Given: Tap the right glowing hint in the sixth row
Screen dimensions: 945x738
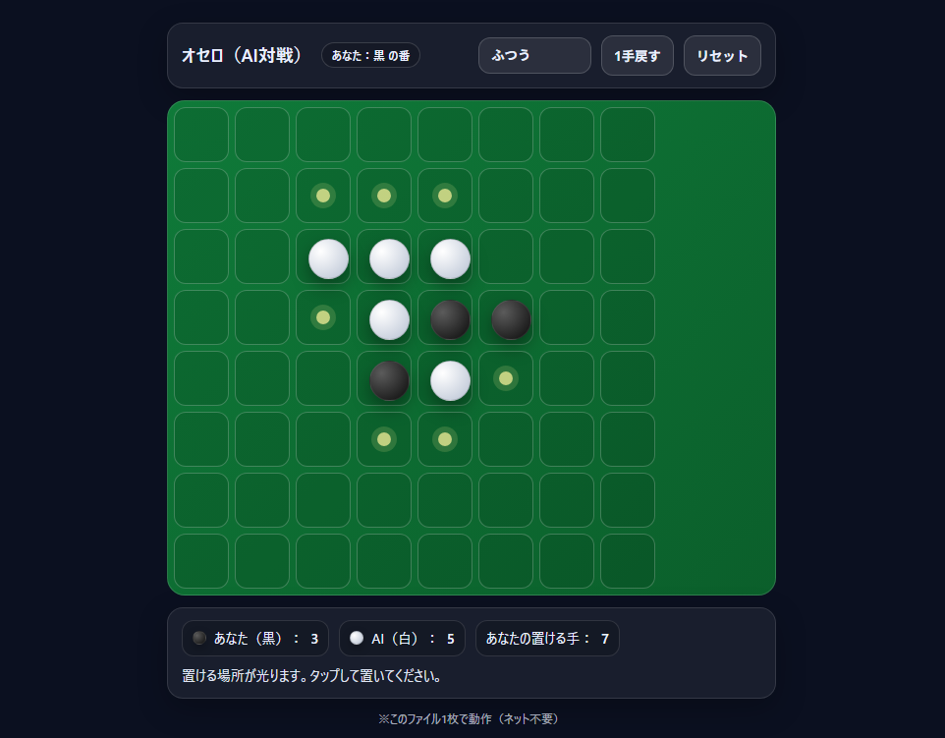Looking at the screenshot, I should point(444,440).
